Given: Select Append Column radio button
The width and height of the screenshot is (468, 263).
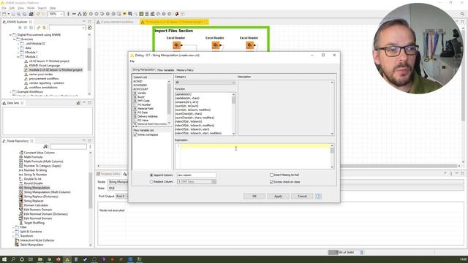Looking at the screenshot, I should (151, 175).
